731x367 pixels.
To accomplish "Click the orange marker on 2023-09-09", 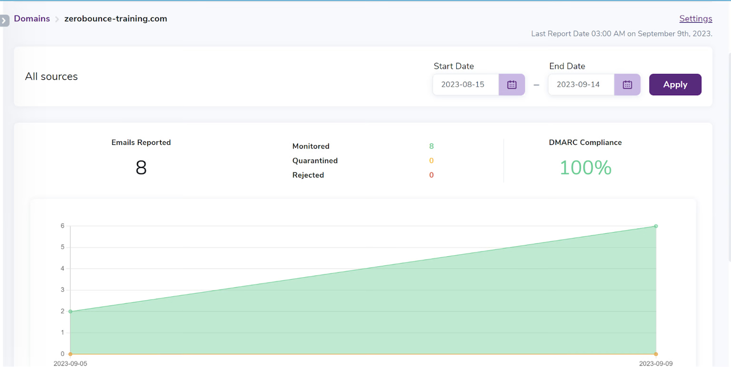I will [656, 354].
